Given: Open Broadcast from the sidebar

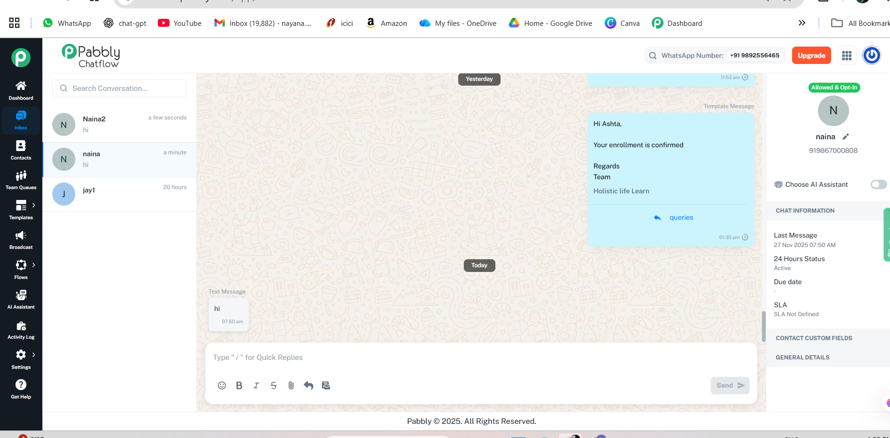Looking at the screenshot, I should coord(21,239).
